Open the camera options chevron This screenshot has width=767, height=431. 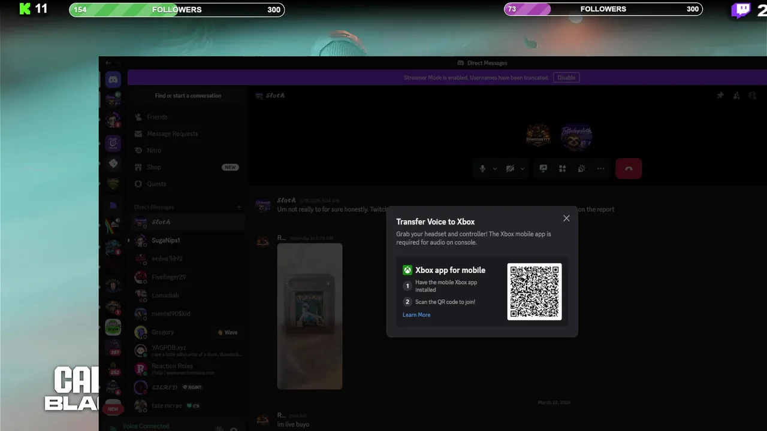coord(523,169)
